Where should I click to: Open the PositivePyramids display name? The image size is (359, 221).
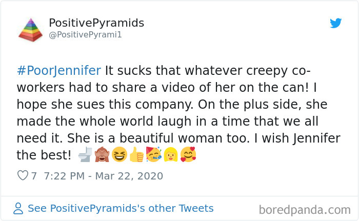point(96,23)
